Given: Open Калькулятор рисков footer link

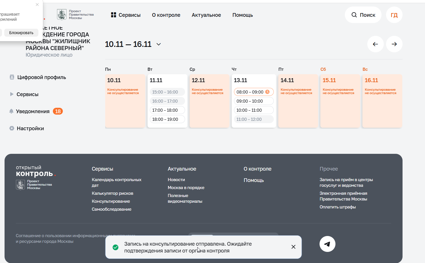Looking at the screenshot, I should coord(113,193).
